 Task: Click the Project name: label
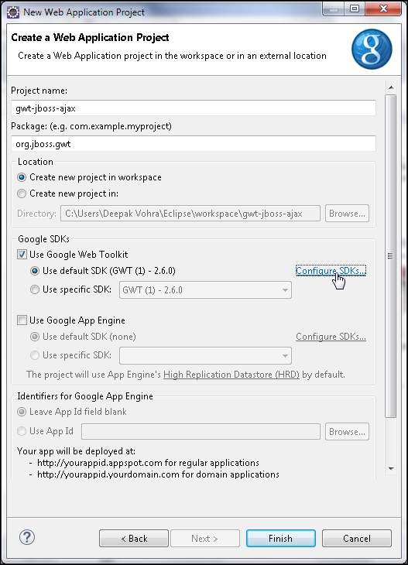pyautogui.click(x=39, y=91)
